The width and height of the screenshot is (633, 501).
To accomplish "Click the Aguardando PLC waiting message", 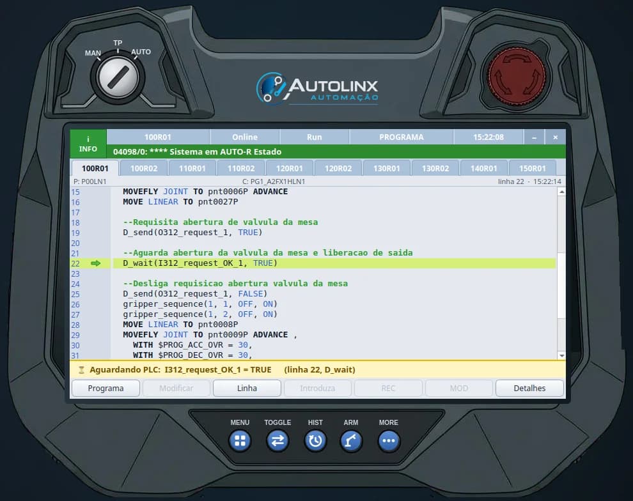I will pyautogui.click(x=223, y=370).
